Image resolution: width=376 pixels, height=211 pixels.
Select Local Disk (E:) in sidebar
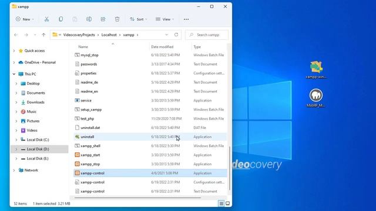pyautogui.click(x=38, y=159)
